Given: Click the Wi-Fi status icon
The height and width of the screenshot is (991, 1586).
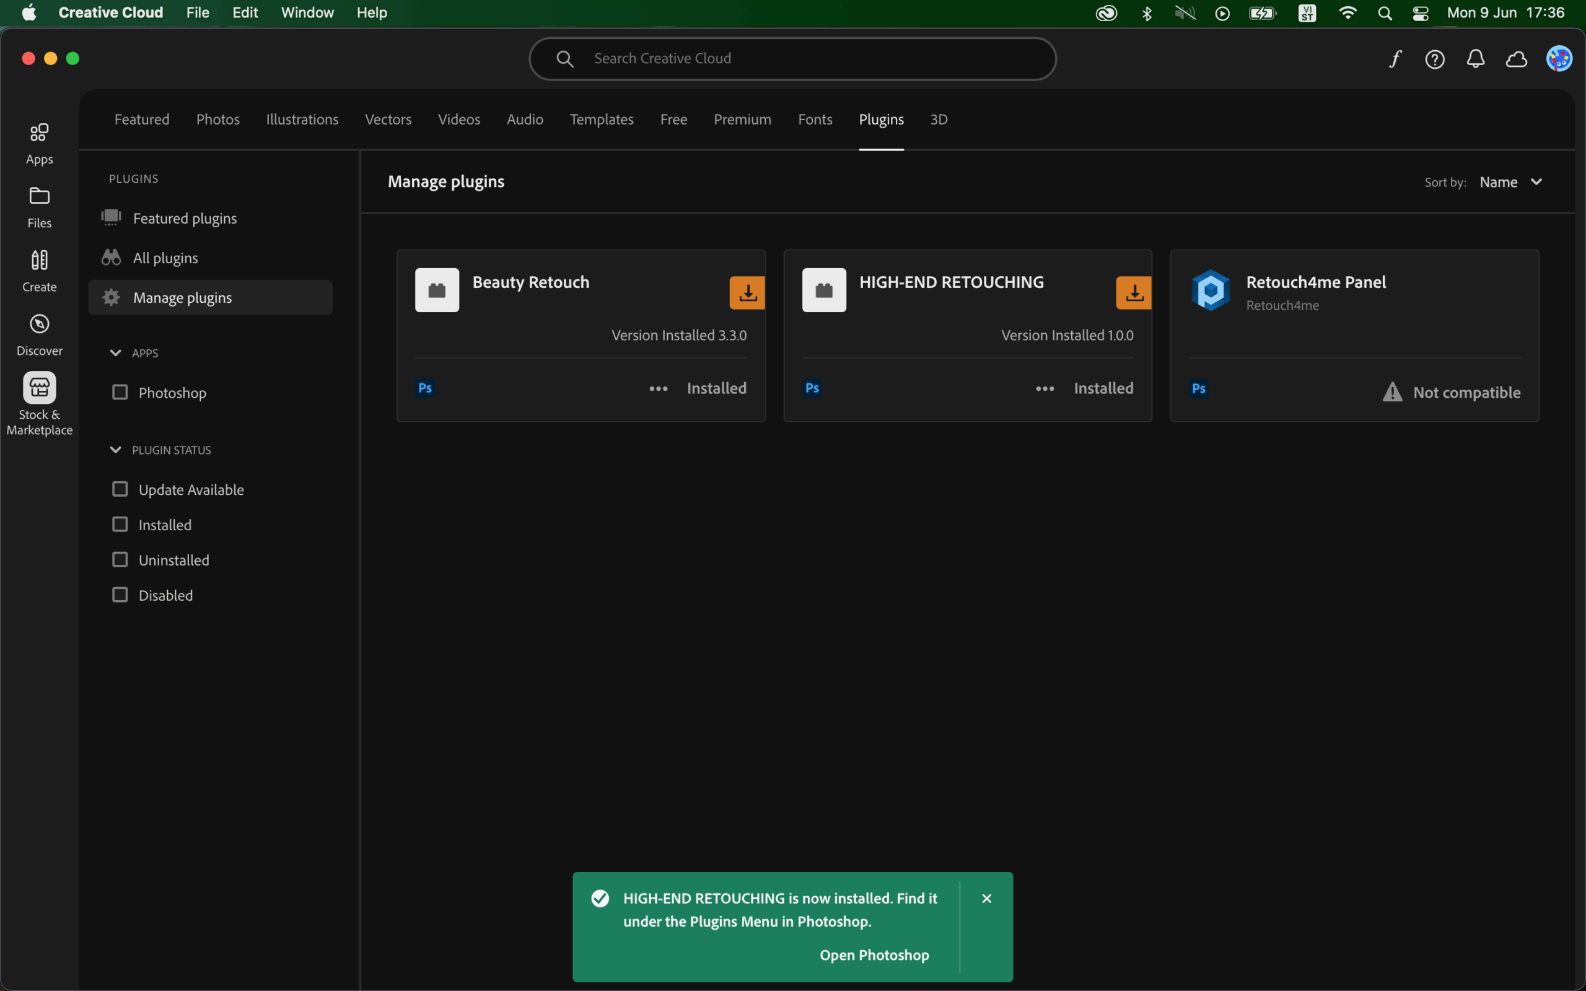Looking at the screenshot, I should point(1347,13).
